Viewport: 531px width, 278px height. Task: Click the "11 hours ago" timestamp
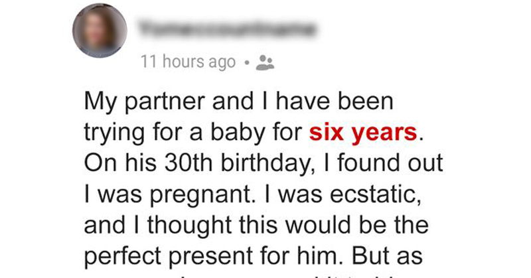tap(188, 62)
